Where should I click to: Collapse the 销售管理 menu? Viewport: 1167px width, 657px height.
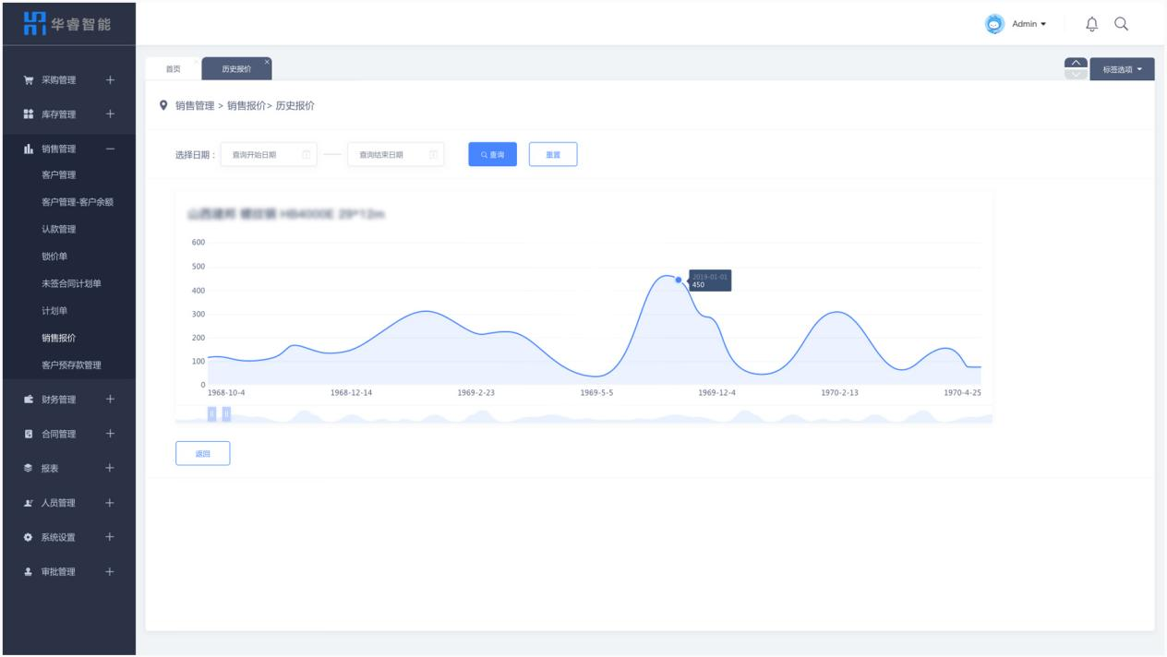point(110,149)
